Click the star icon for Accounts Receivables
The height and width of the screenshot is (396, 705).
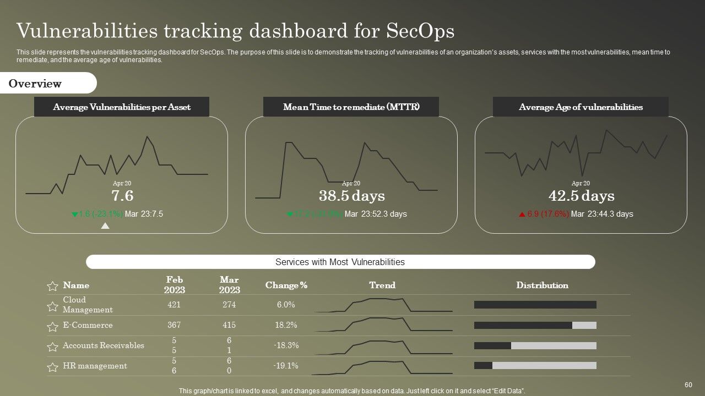[x=52, y=347]
